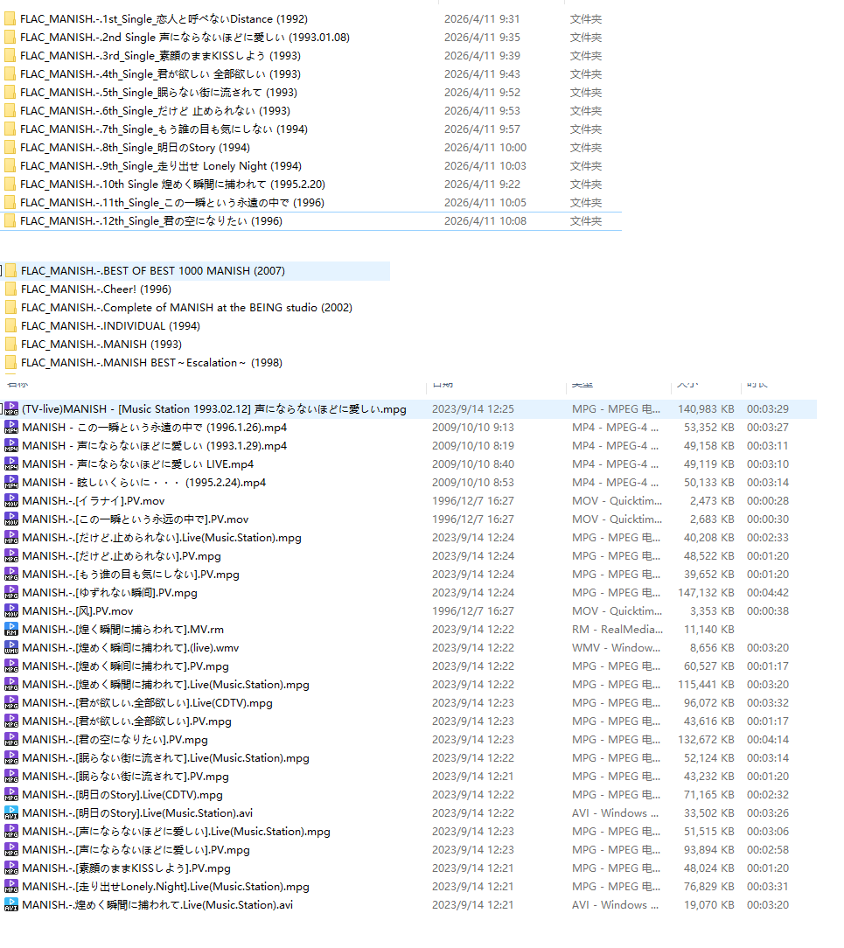Image resolution: width=844 pixels, height=948 pixels.
Task: Click MPG icon of Music Station 1993.02.12 file
Action: coord(11,409)
